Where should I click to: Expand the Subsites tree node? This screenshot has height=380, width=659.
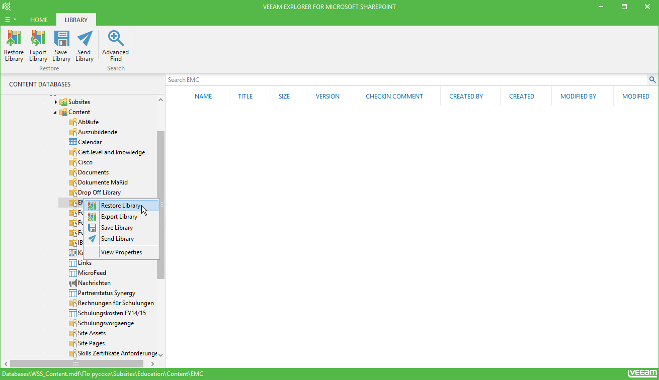pyautogui.click(x=55, y=102)
